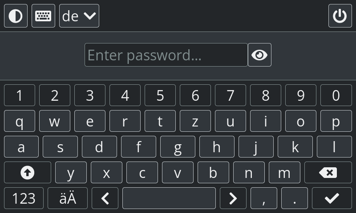Tap the comma key
Viewport: 356px width, 213px height.
click(x=264, y=198)
